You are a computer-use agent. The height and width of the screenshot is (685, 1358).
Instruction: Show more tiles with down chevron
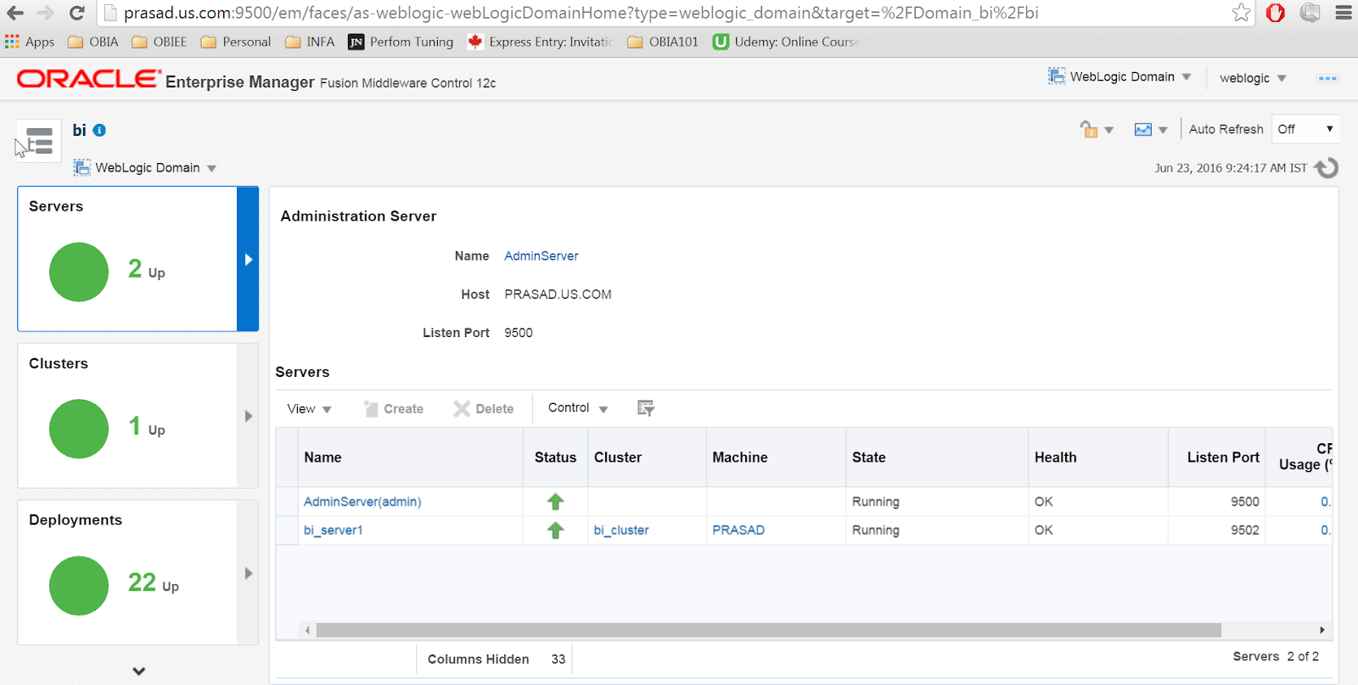click(139, 671)
